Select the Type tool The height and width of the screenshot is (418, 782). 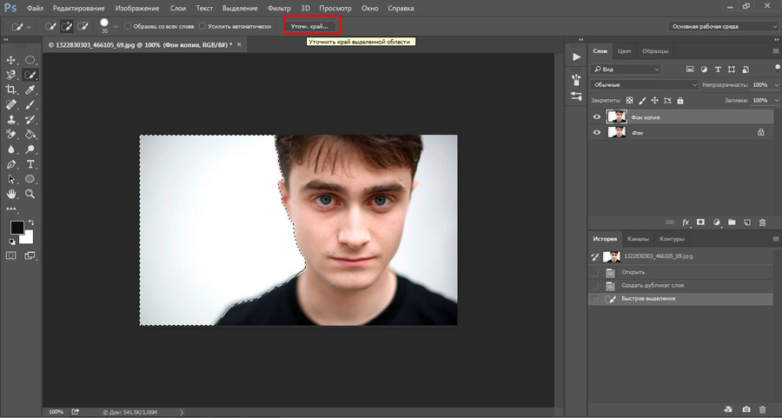[x=30, y=163]
